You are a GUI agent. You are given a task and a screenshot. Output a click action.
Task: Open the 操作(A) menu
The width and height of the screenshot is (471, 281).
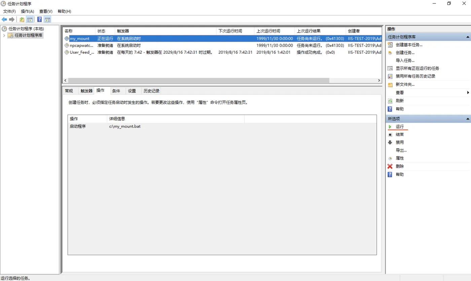click(x=28, y=11)
